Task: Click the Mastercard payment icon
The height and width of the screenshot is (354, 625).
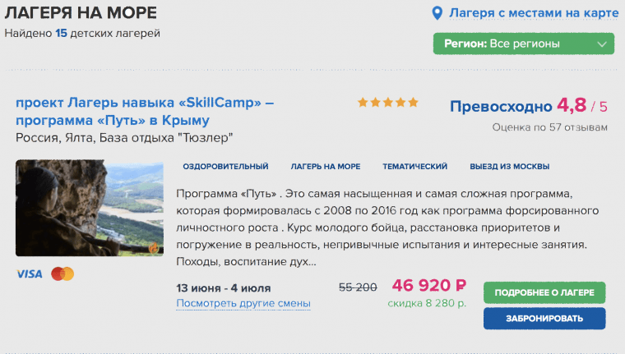Action: click(62, 274)
